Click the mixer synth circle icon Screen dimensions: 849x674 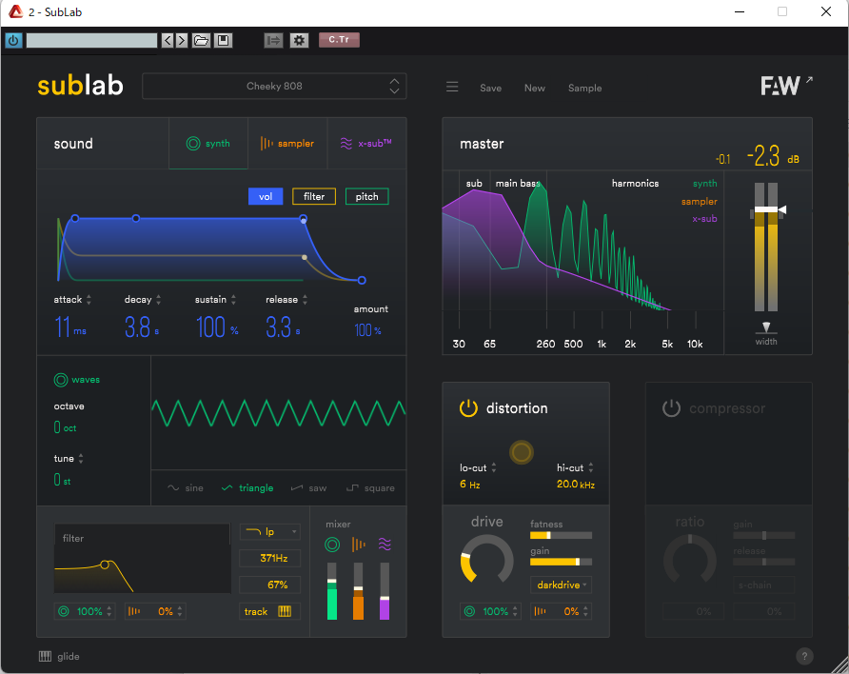pos(332,545)
